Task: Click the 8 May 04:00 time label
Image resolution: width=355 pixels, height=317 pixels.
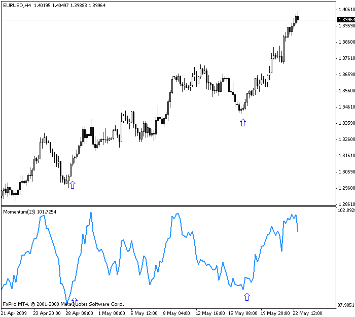Action: tap(176, 313)
